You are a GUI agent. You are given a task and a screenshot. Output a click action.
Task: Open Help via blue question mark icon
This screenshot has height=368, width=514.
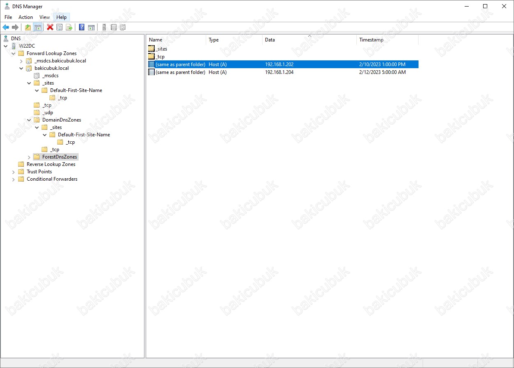click(x=82, y=28)
